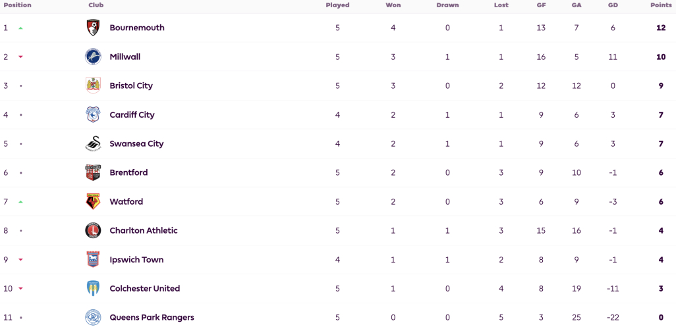Open the Charlton Athletic club link
Viewport: 676px width, 329px height.
[144, 231]
